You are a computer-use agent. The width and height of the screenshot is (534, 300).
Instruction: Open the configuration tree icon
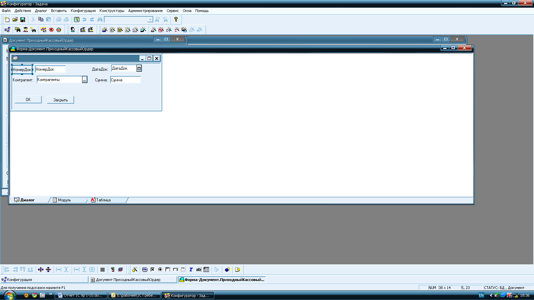[7, 30]
